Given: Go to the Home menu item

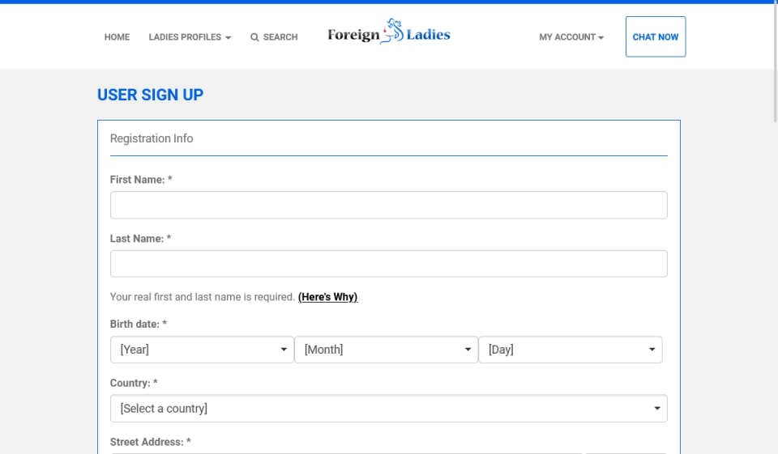Looking at the screenshot, I should (117, 37).
